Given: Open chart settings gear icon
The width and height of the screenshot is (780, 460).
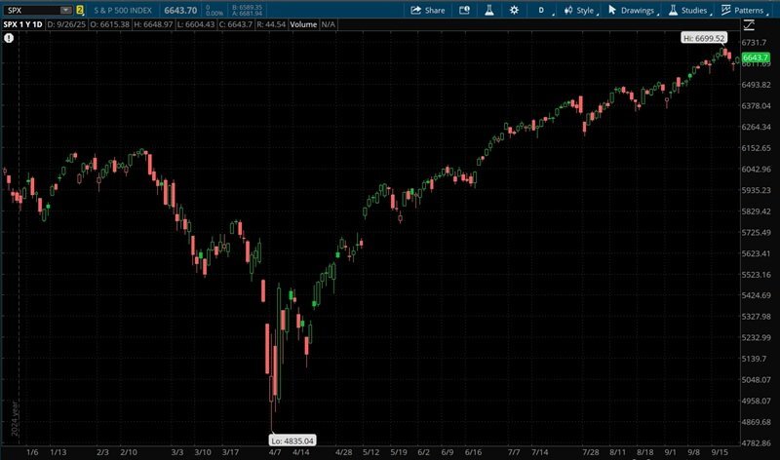Looking at the screenshot, I should [x=514, y=10].
